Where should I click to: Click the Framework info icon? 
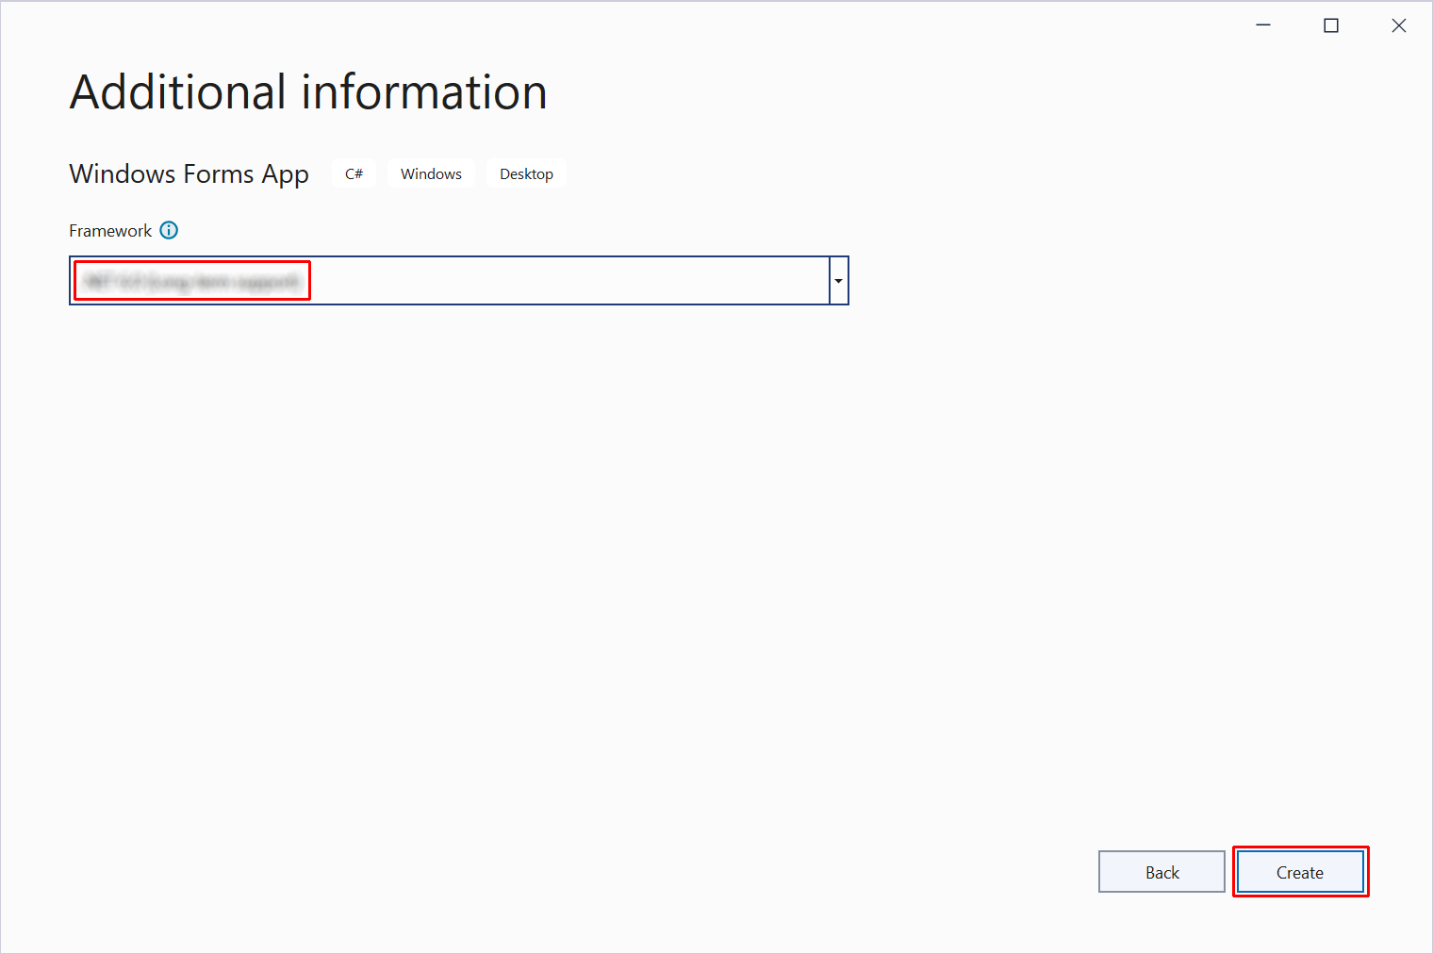click(x=169, y=230)
